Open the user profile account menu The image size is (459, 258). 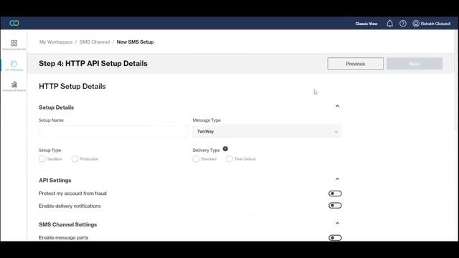(431, 24)
